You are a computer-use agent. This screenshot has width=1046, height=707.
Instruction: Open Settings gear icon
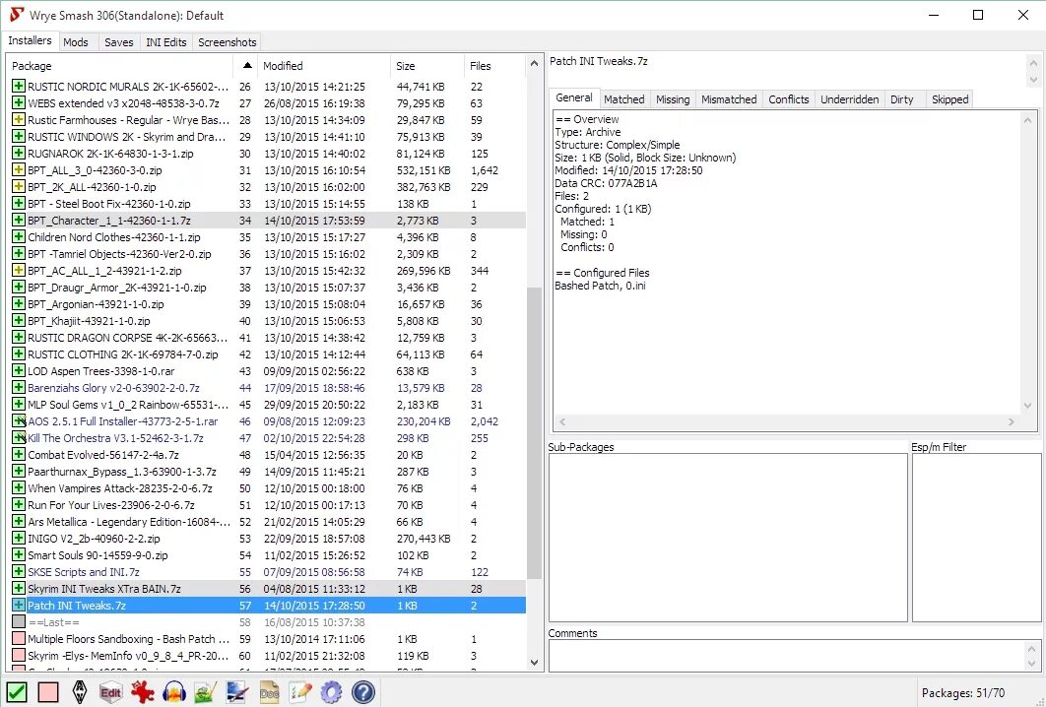tap(332, 691)
